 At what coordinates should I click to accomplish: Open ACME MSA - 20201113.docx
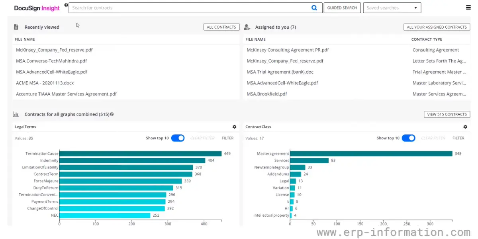pos(45,83)
